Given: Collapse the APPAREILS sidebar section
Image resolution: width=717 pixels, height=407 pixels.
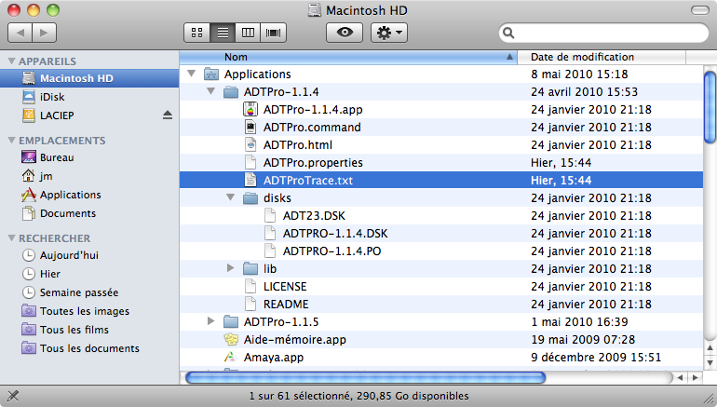Looking at the screenshot, I should [11, 61].
